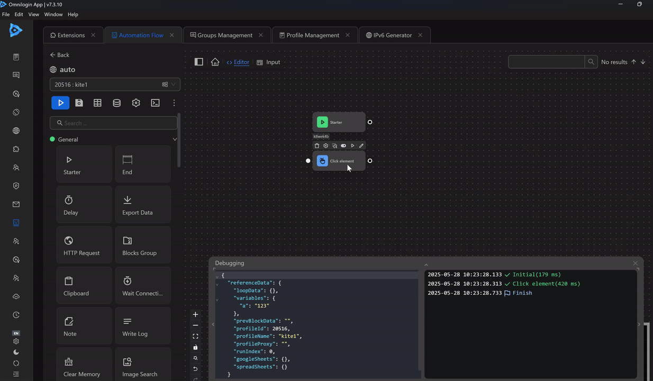Open the View menu
Viewport: 653px width, 381px height.
(33, 14)
